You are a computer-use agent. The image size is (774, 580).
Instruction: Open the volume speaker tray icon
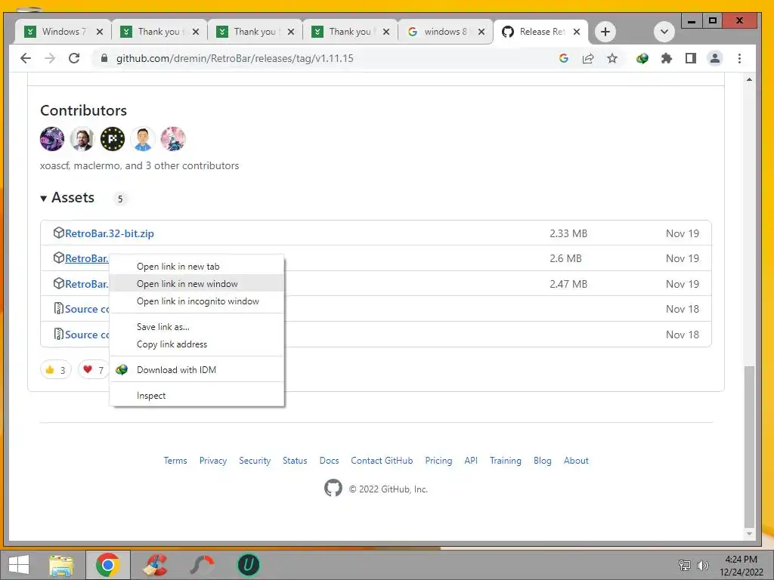pyautogui.click(x=703, y=566)
